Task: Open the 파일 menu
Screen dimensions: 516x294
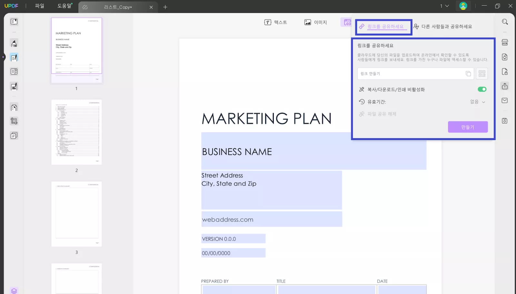Action: pos(40,6)
